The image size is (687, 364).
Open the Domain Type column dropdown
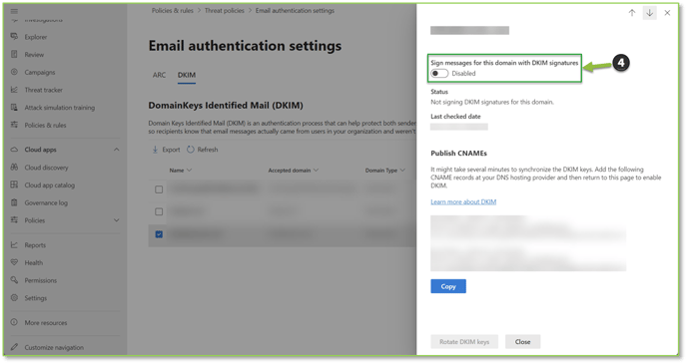click(x=402, y=171)
